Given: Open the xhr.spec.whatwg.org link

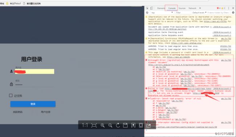Looking at the screenshot, I should tap(186, 43).
